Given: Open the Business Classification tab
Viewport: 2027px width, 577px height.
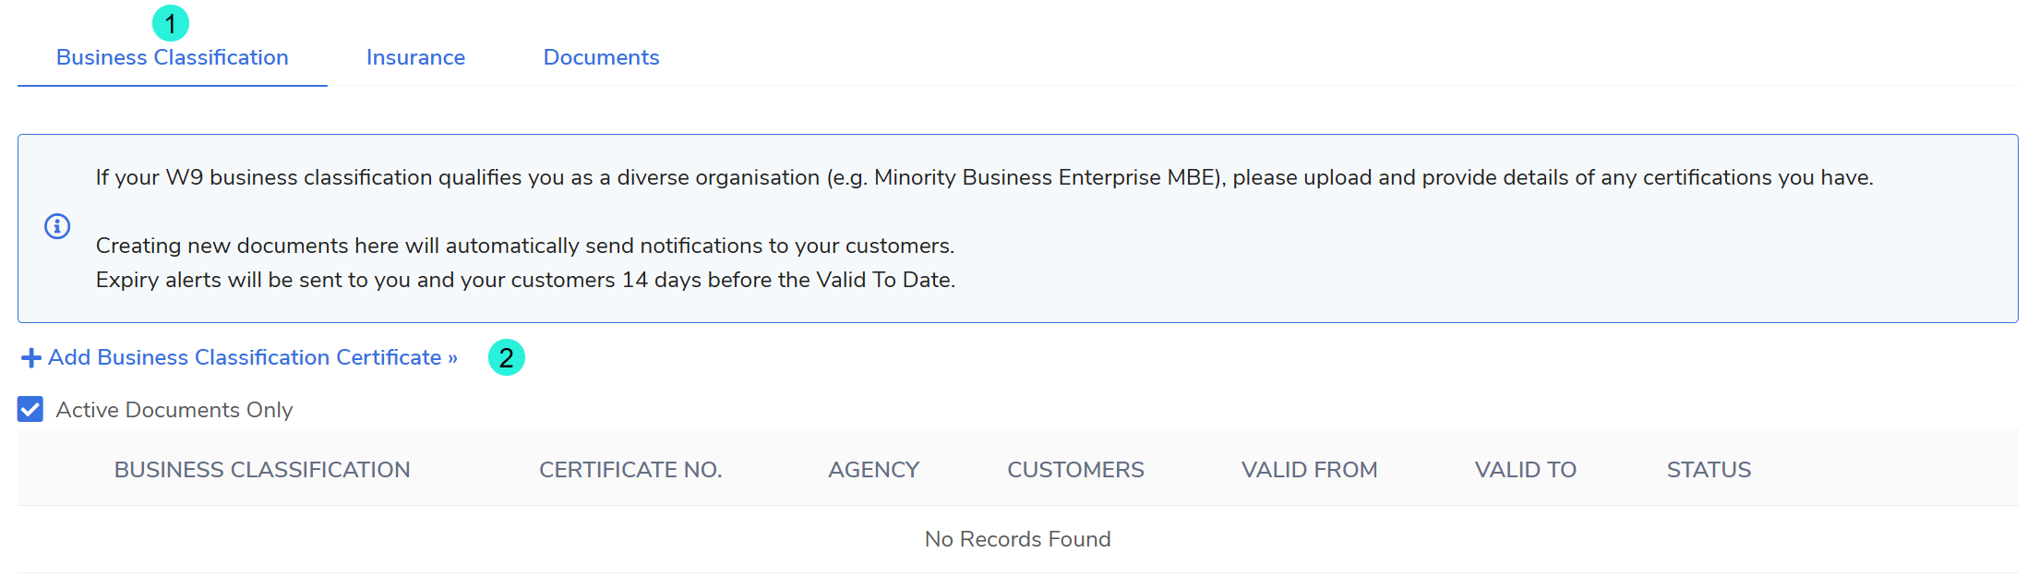Looking at the screenshot, I should coord(173,57).
